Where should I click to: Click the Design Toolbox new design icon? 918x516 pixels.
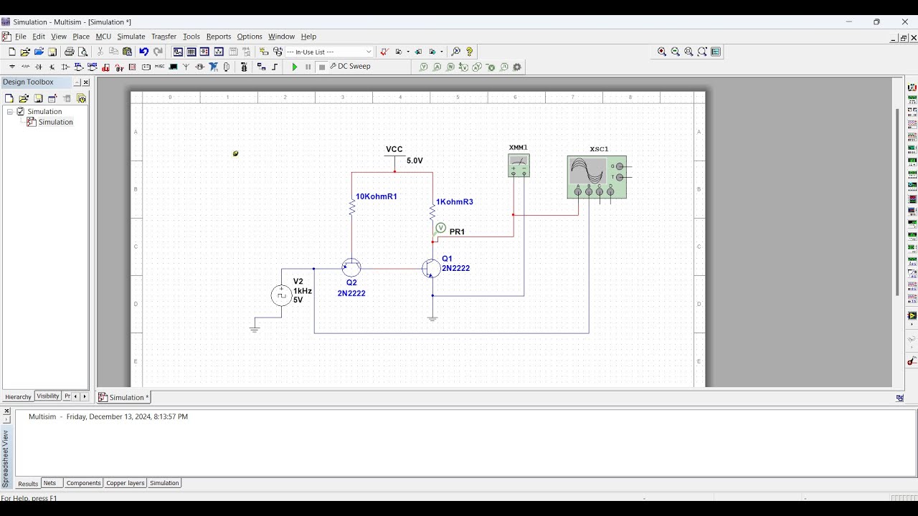[x=9, y=98]
